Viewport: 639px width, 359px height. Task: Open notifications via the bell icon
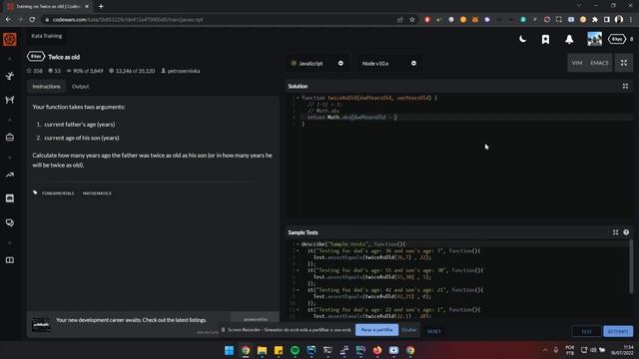tap(569, 39)
